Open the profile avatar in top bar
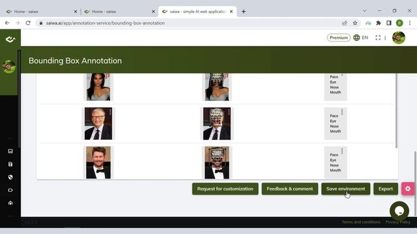This screenshot has width=417, height=234. [x=399, y=38]
